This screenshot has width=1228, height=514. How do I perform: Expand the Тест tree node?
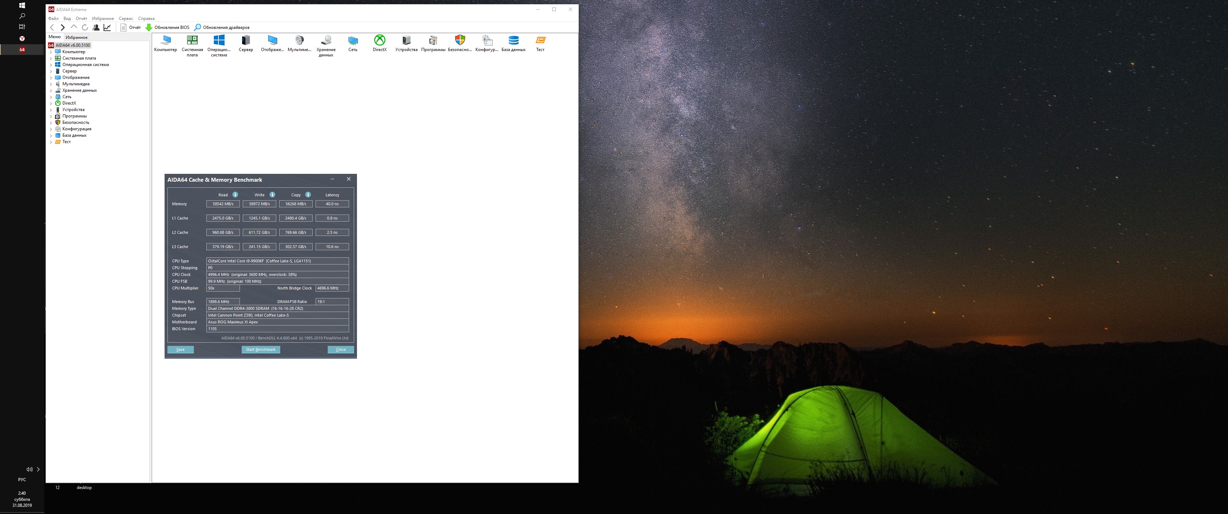[51, 142]
